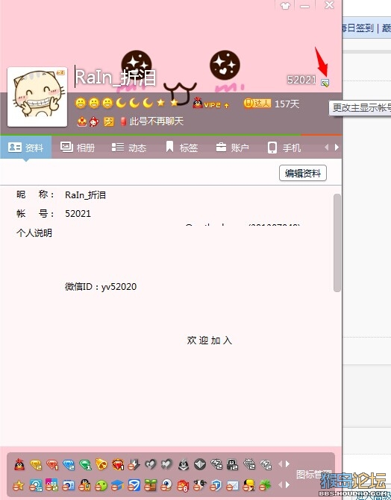This screenshot has width=391, height=500.
Task: Click the yellow diamond service icon
Action: point(36,465)
